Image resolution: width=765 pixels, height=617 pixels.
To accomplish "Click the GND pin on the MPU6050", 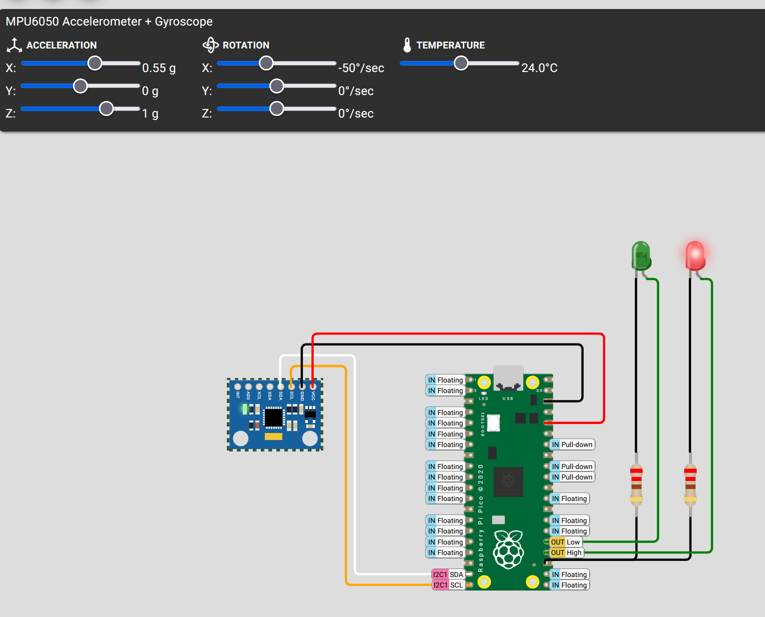I will click(x=302, y=386).
